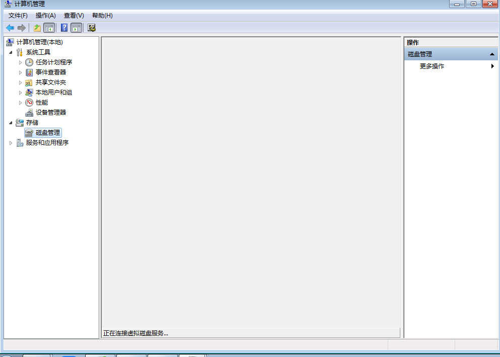Image resolution: width=500 pixels, height=357 pixels.
Task: Select 服务和应用程序 in the tree
Action: point(47,143)
